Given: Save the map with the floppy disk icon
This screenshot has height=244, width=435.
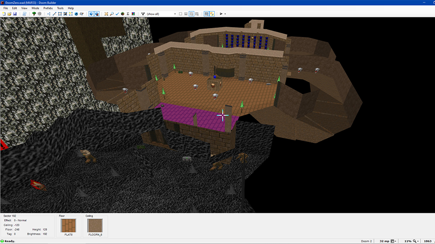Looking at the screenshot, I should coord(14,14).
